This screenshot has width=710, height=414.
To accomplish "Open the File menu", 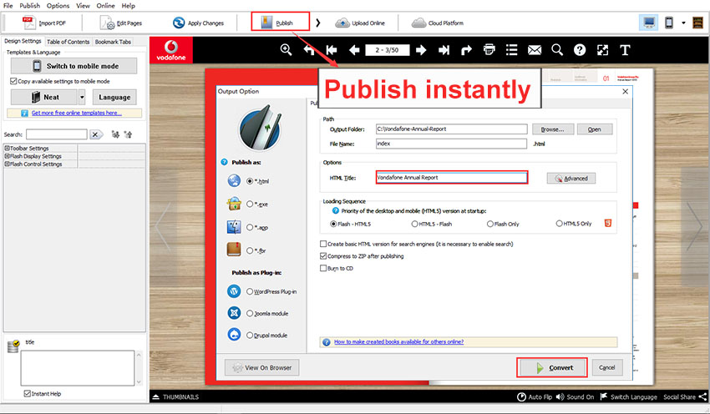I will pos(8,6).
